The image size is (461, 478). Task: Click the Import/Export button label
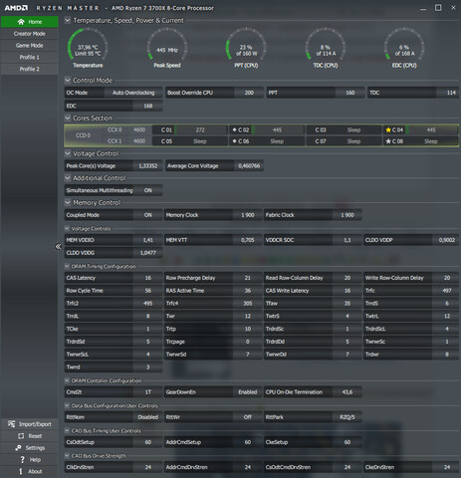pos(35,424)
